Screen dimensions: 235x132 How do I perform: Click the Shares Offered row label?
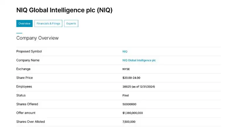click(27, 104)
